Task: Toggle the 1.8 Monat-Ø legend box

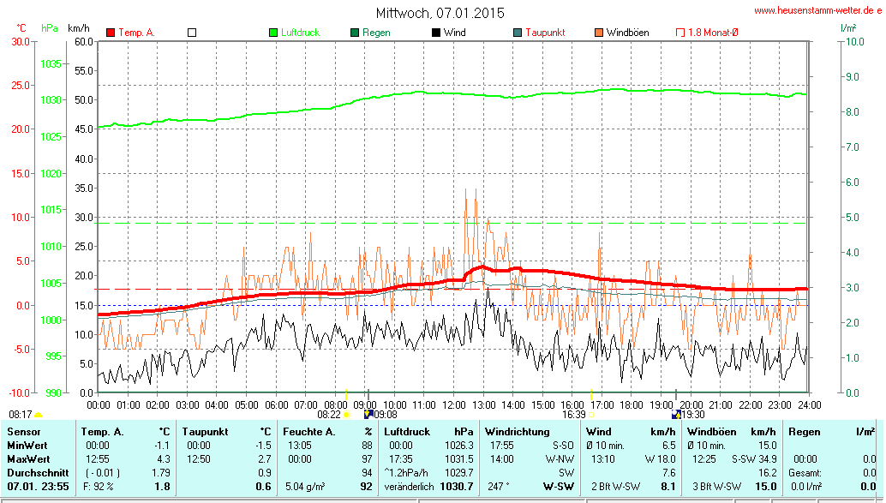Action: point(680,33)
